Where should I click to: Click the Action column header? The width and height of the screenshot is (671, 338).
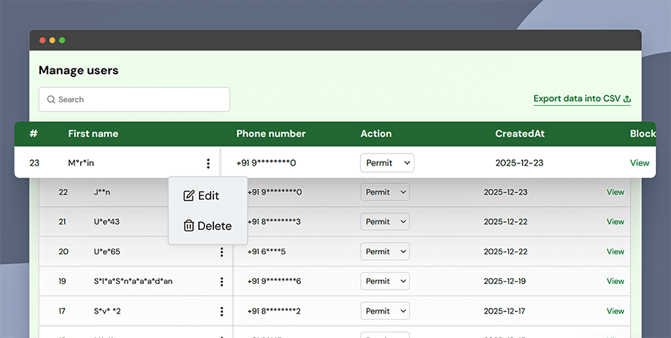[x=376, y=133]
